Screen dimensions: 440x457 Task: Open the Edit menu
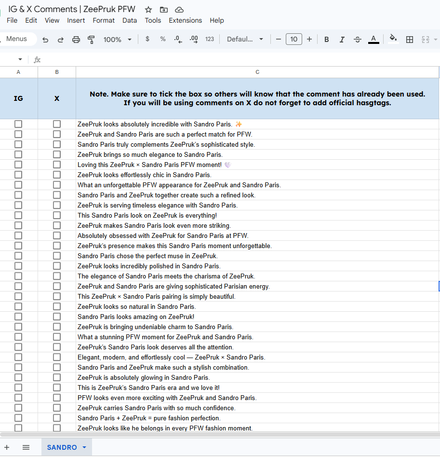coord(31,20)
